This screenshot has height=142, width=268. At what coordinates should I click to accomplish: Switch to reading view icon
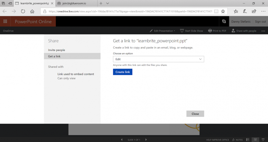[x=255, y=140]
